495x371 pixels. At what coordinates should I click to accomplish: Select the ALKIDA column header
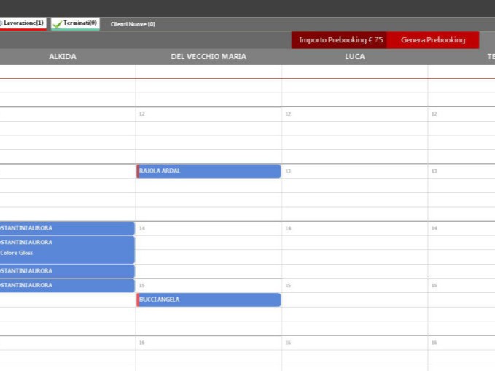[63, 57]
